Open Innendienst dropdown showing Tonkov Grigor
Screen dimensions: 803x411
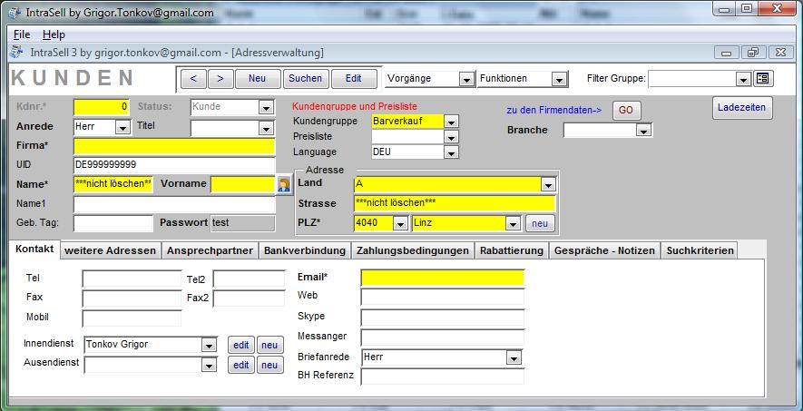[209, 346]
